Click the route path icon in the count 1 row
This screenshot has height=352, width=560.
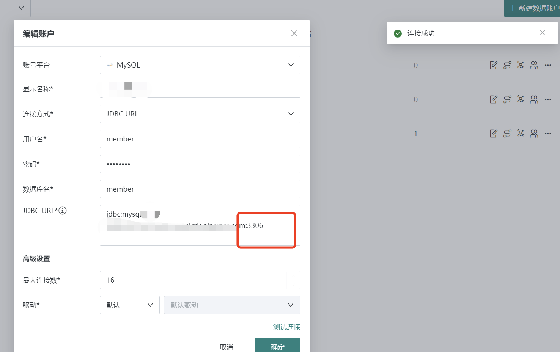(x=507, y=134)
